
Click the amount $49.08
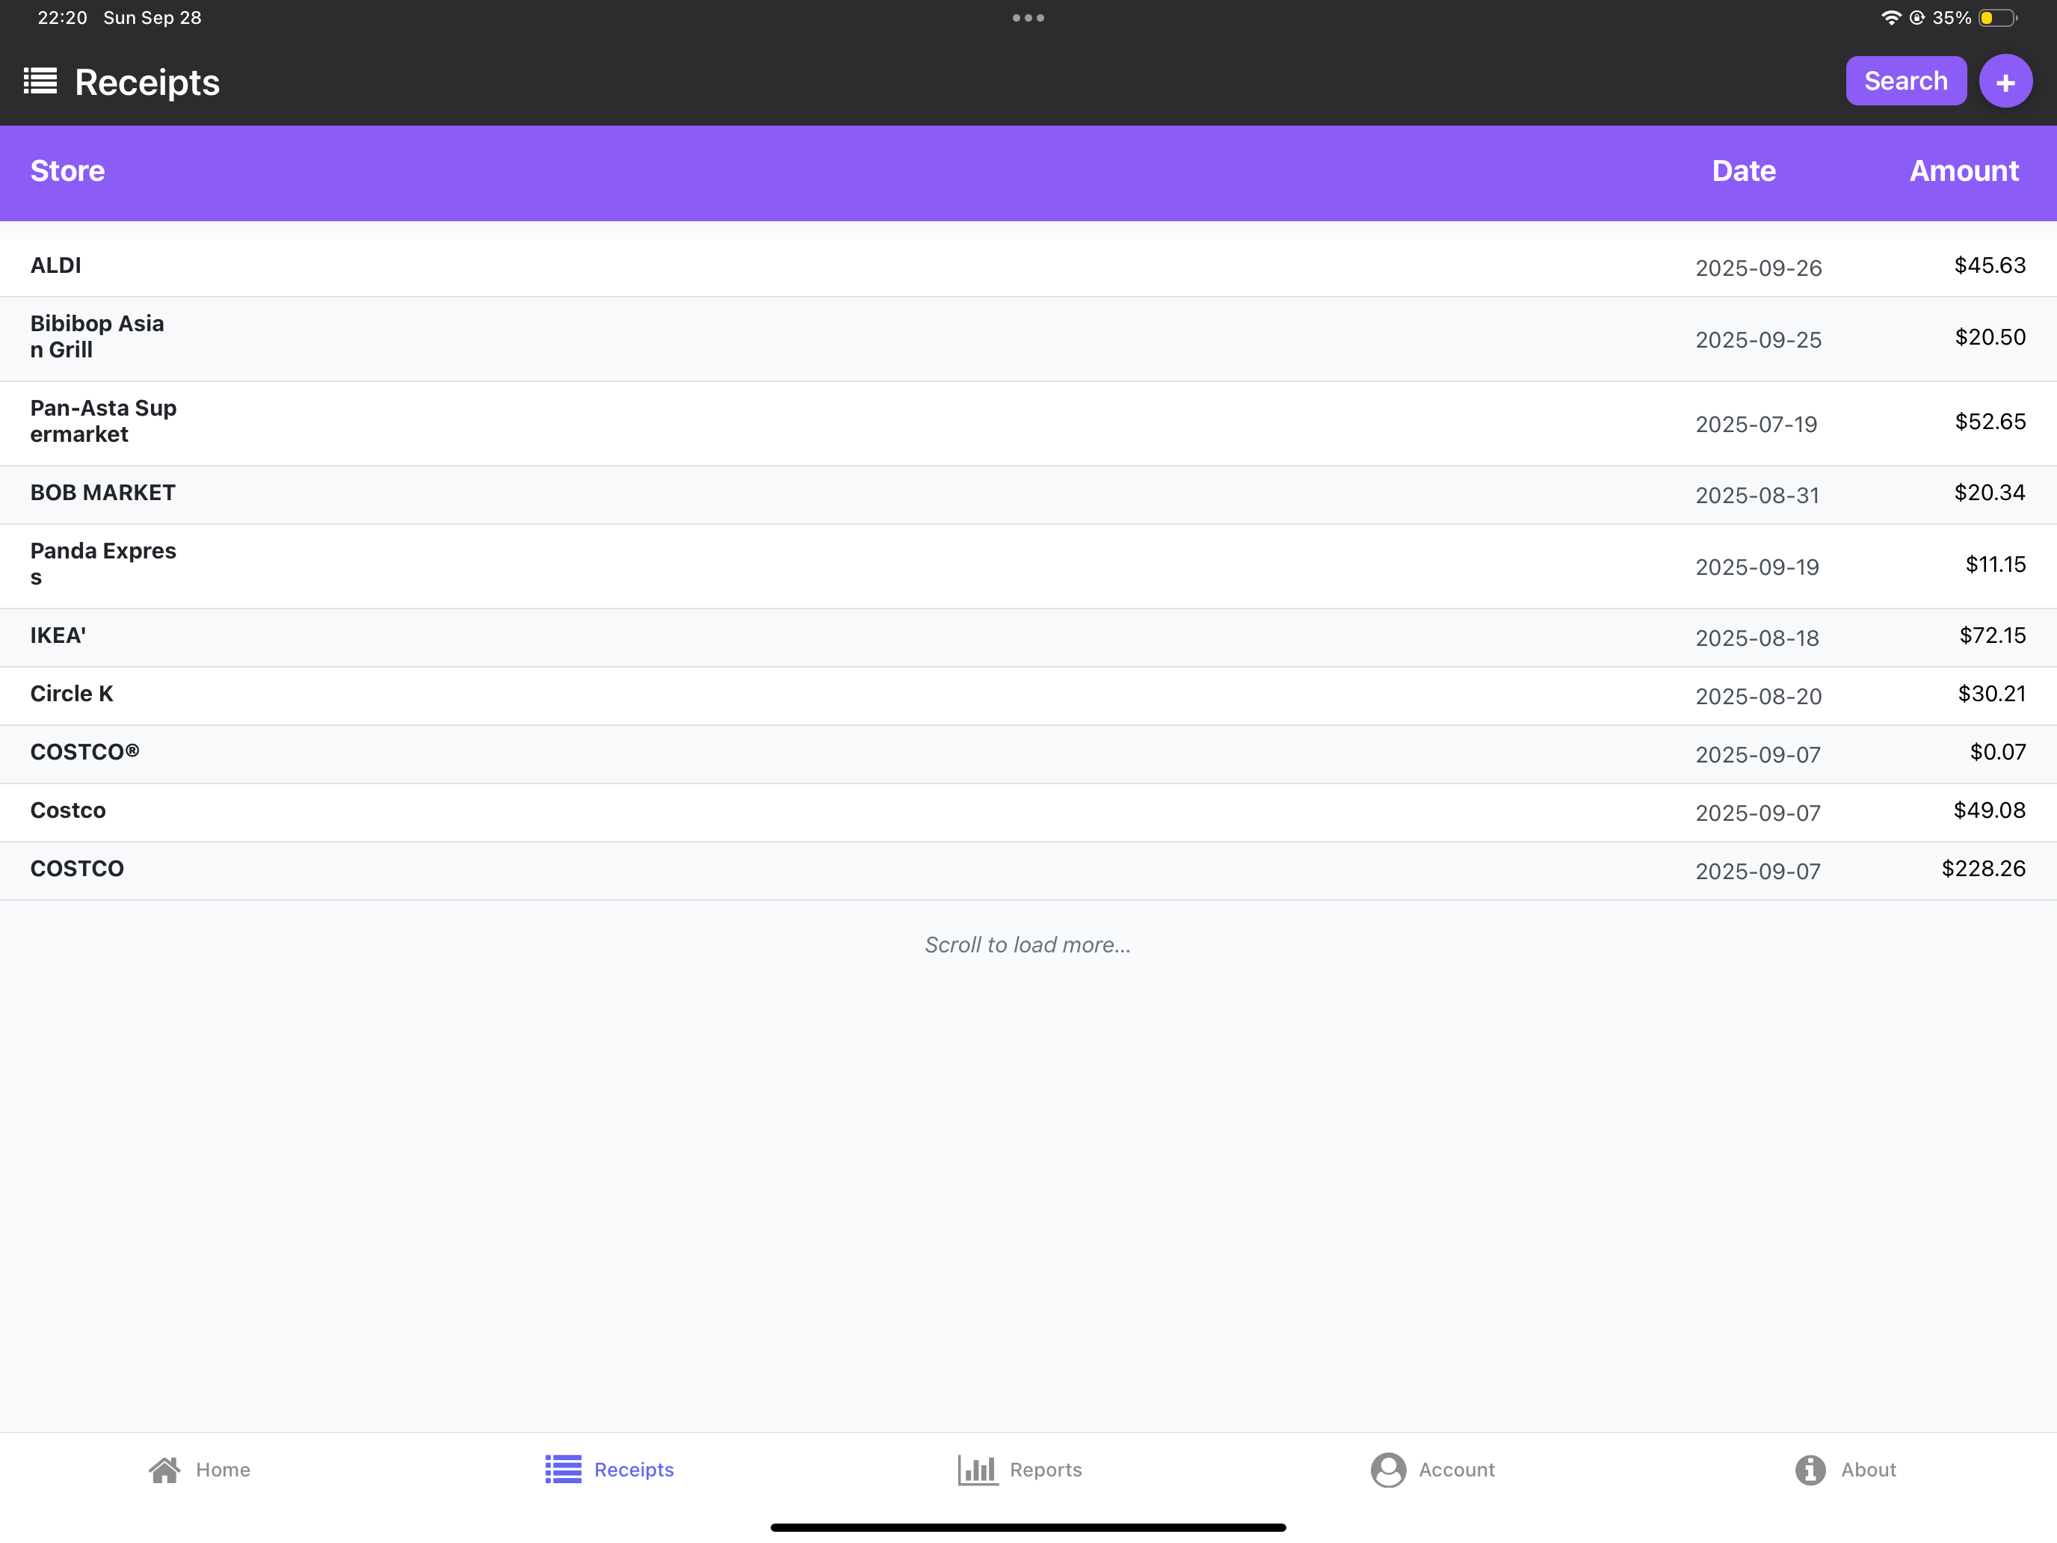coord(1989,811)
